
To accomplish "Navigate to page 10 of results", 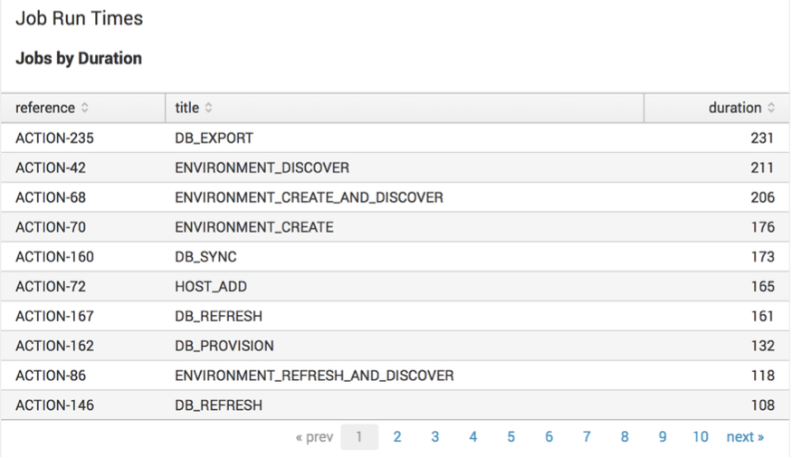I will pos(701,437).
